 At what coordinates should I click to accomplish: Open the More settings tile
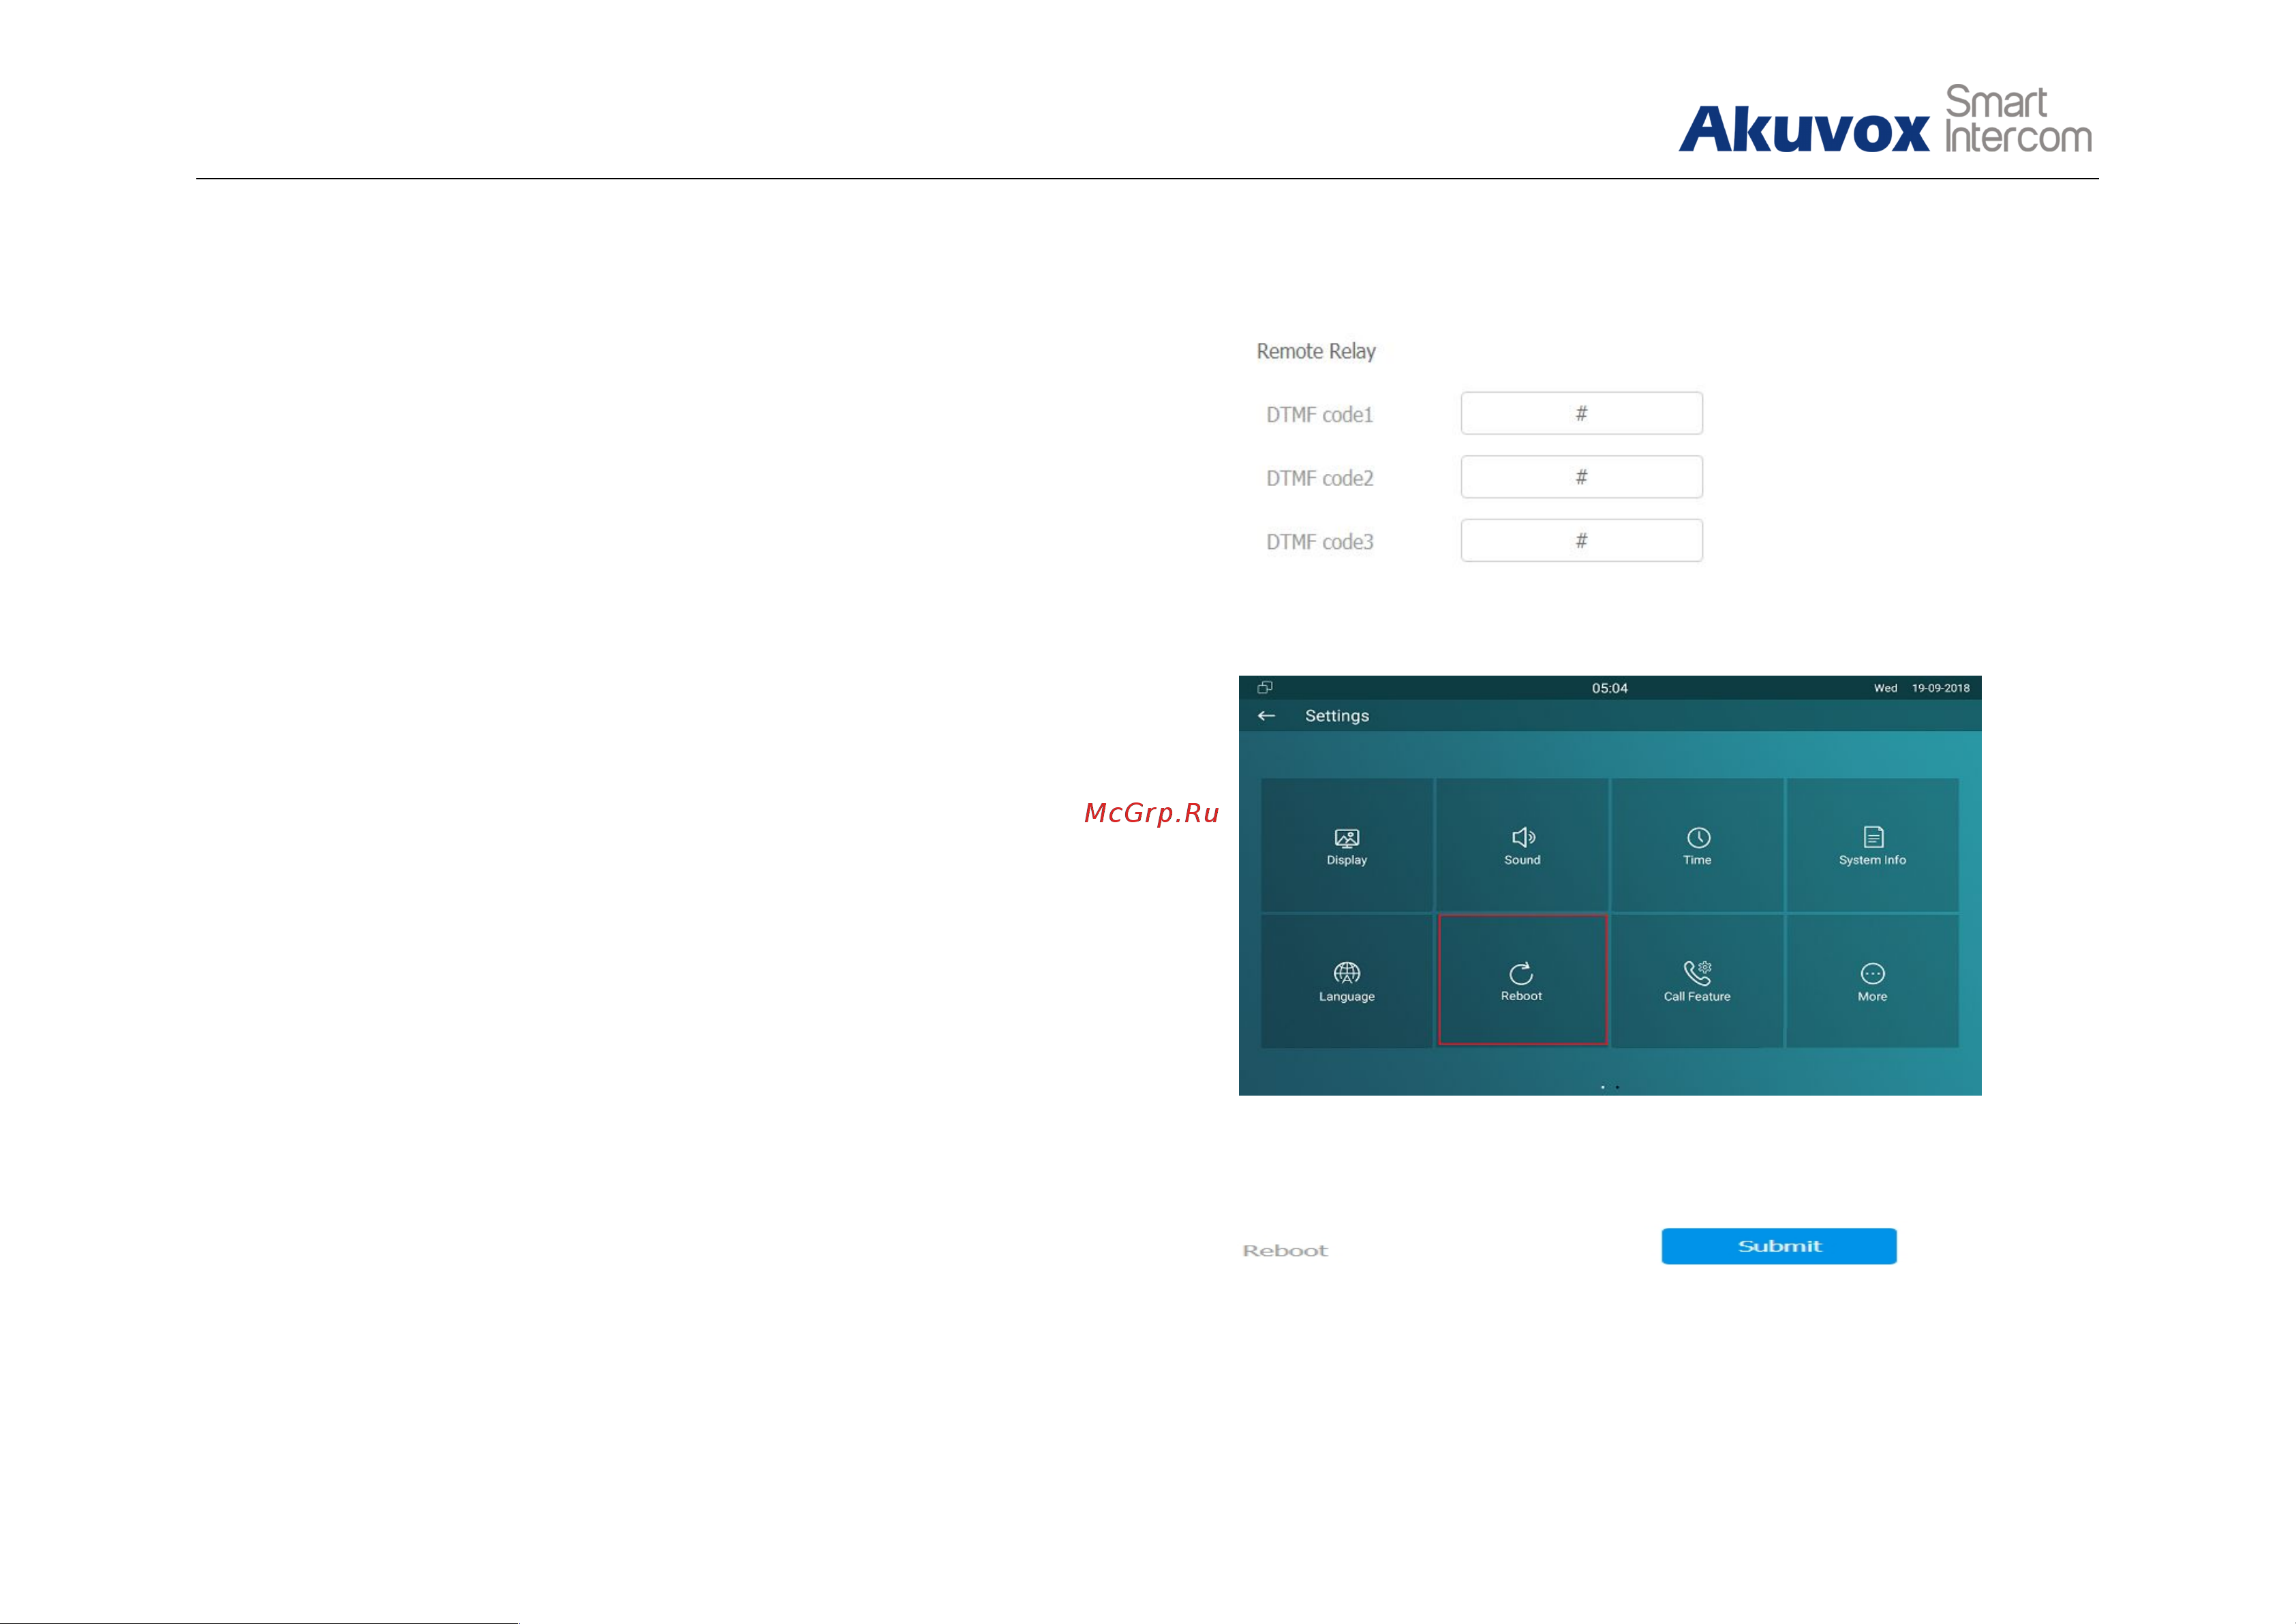point(1872,980)
